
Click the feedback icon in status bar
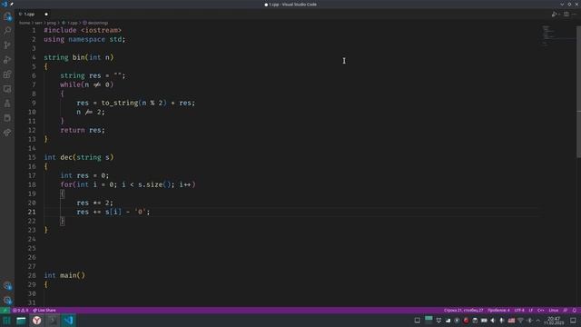coord(565,311)
